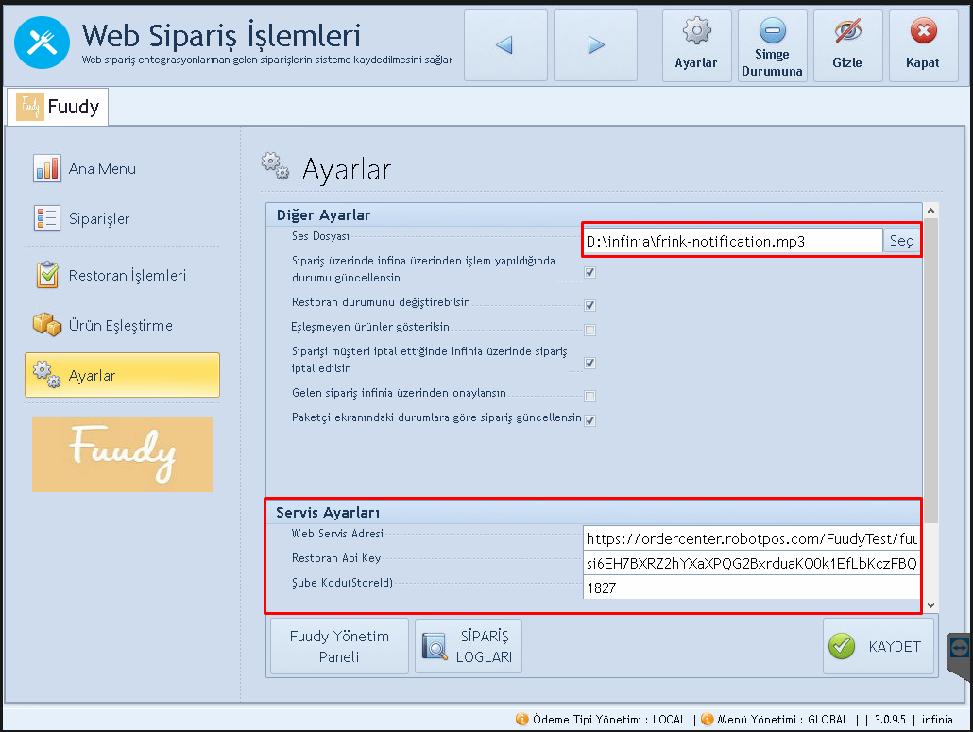Screen dimensions: 973x732
Task: Enable 'Eşleşmeyen ürünler gösterilsin' checkbox
Action: click(x=590, y=330)
